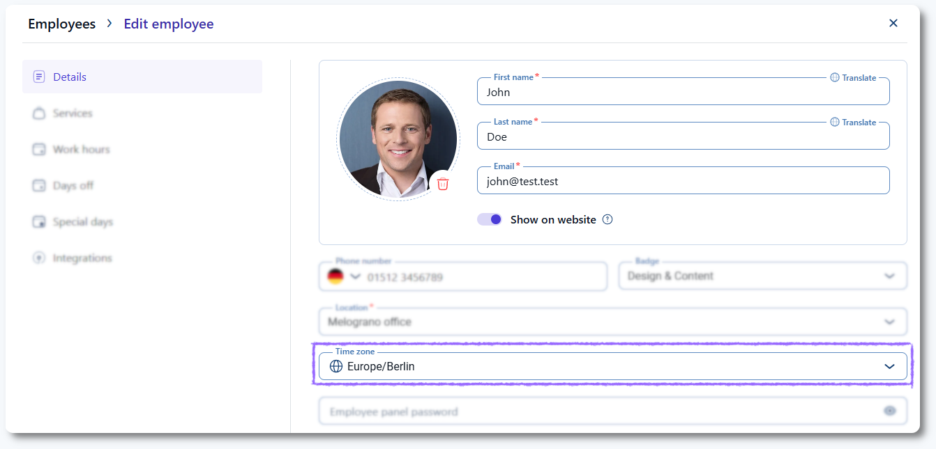Click the Work hours calendar icon
Viewport: 936px width, 449px height.
point(39,150)
